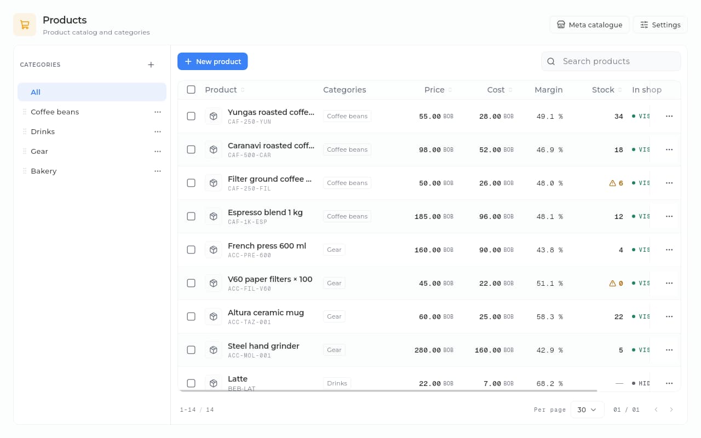This screenshot has width=701, height=438.
Task: Check the Caranavi roasted coffee row
Action: click(x=191, y=149)
